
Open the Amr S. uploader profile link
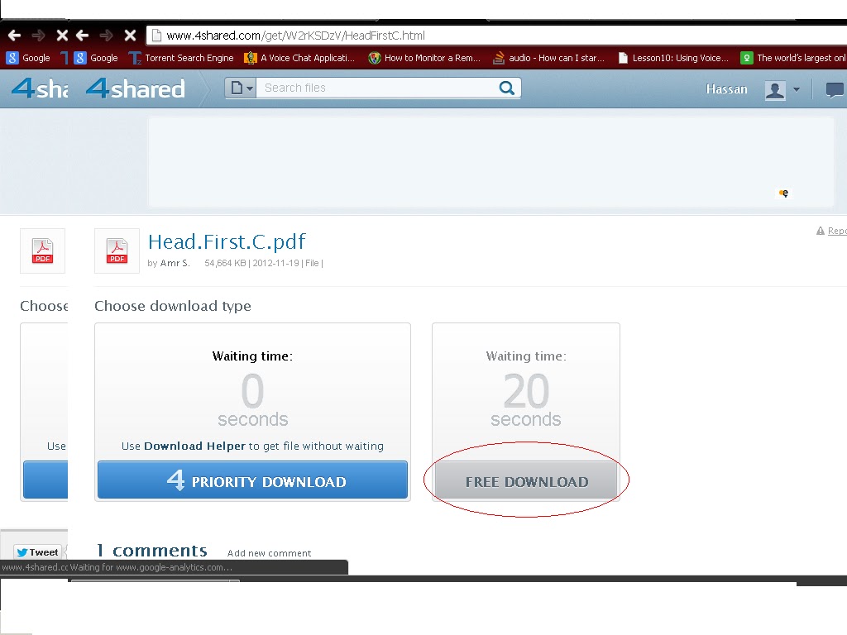(175, 263)
